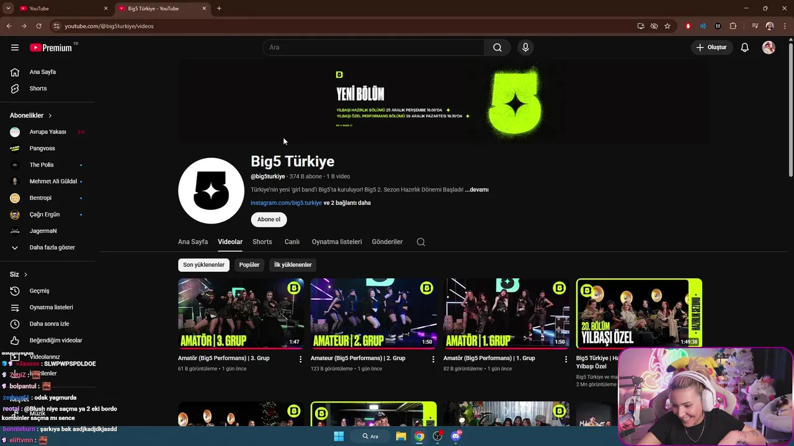Switch to first YouTube browser tab

pos(63,8)
